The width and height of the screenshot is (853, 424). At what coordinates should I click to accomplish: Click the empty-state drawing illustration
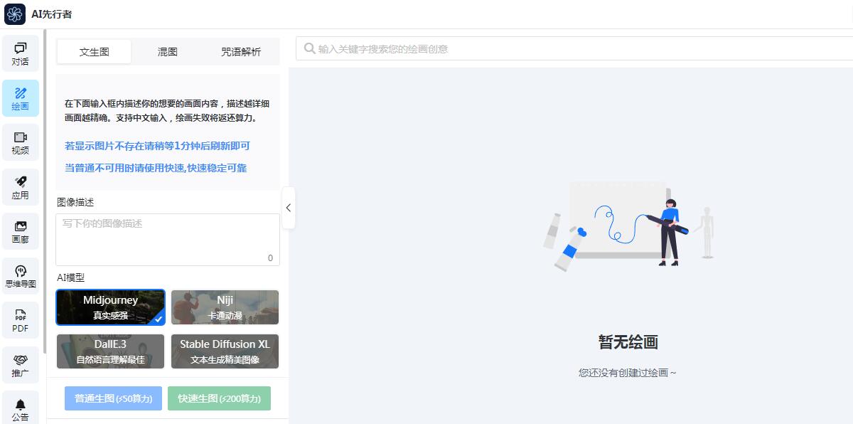coord(628,226)
